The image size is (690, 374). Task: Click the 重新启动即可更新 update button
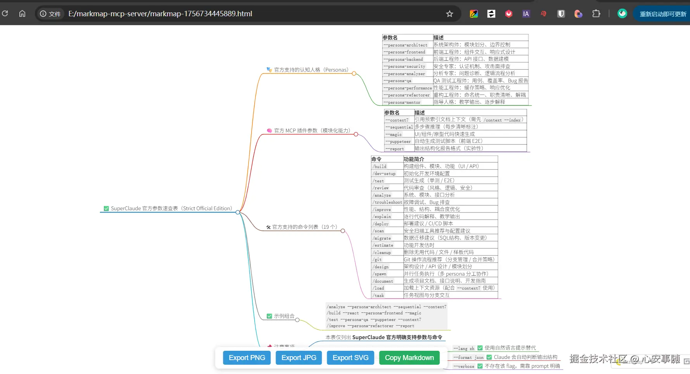click(662, 14)
